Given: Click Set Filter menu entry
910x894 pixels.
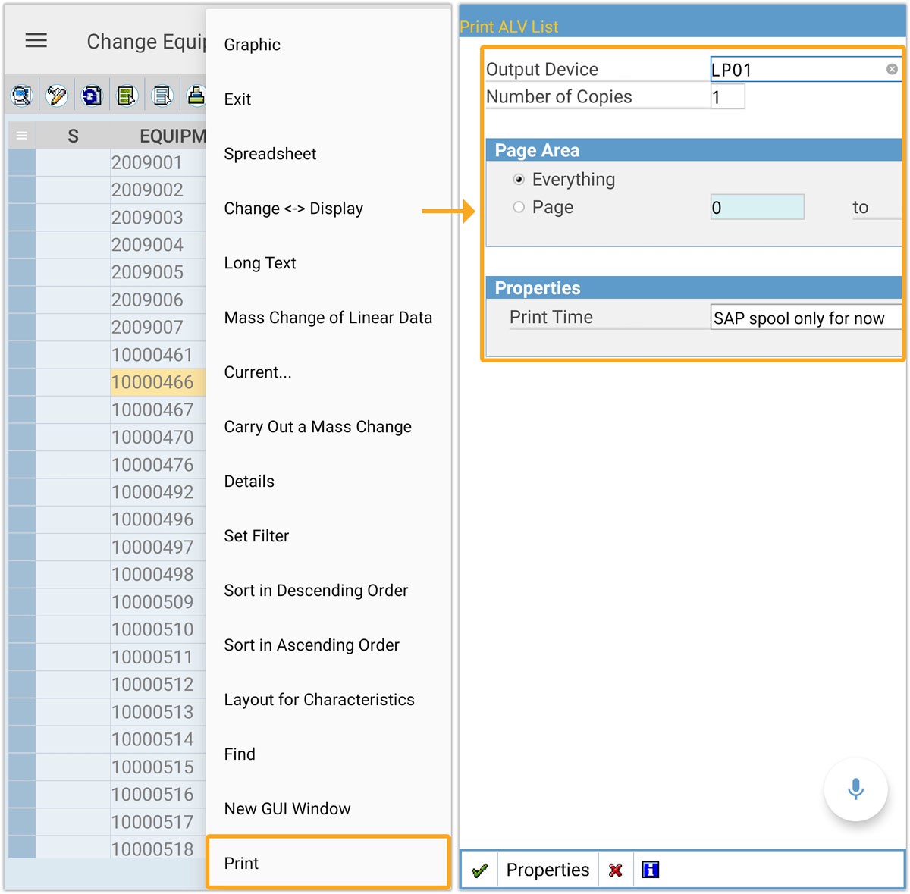Looking at the screenshot, I should (256, 536).
